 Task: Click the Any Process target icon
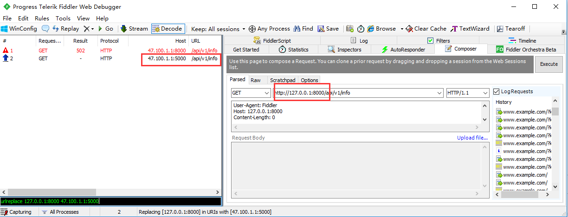click(252, 29)
